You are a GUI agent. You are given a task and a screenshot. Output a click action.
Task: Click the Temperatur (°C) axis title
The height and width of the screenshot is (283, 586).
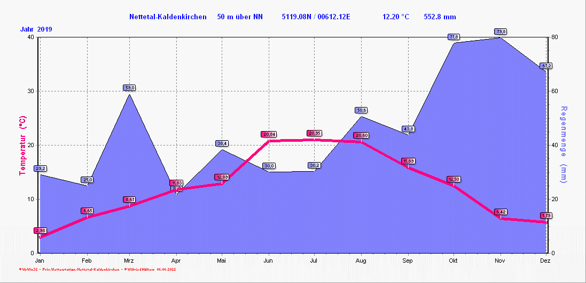[x=22, y=145]
